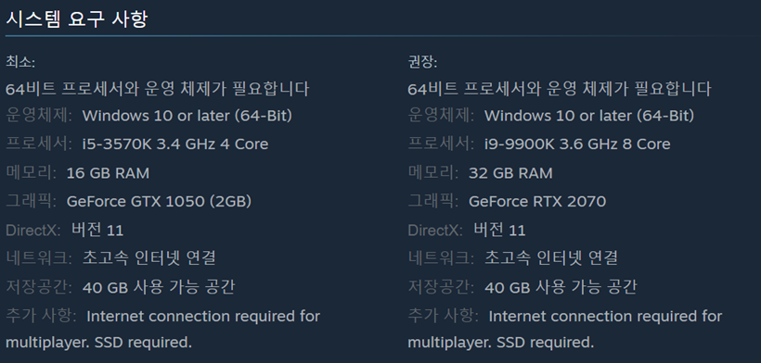This screenshot has width=761, height=363.
Task: Click recommended 운영체제 Windows 10 line
Action: 551,116
